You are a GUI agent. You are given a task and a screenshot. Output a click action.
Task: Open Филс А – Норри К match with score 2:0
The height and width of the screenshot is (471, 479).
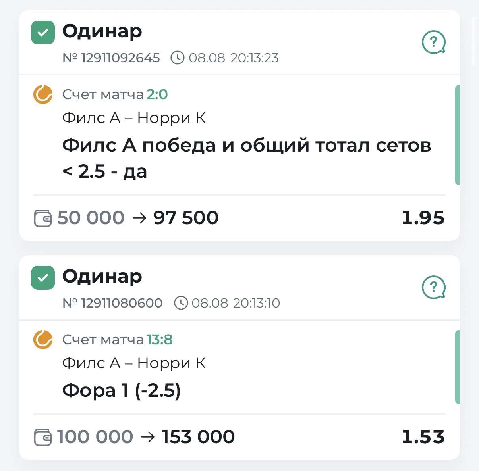click(134, 118)
